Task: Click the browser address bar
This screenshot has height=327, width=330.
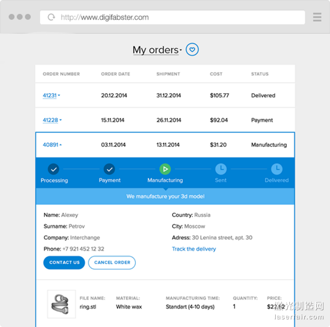Action: (x=175, y=17)
